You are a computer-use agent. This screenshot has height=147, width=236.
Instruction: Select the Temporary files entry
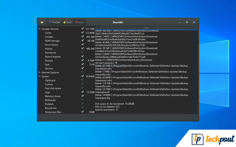53,112
